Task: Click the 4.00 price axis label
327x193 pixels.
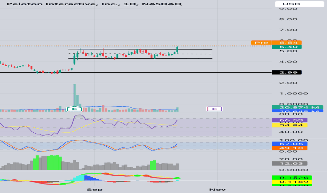Action: coord(288,61)
